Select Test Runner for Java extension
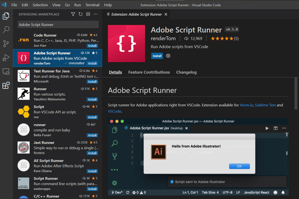This screenshot has height=199, width=299. [x=58, y=76]
